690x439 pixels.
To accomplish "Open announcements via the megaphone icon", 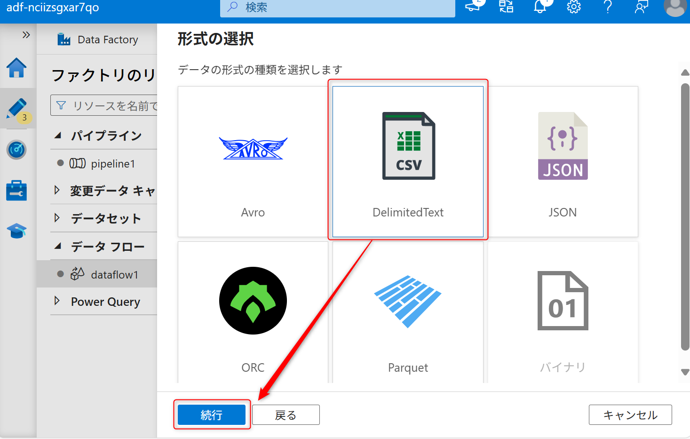I will pyautogui.click(x=473, y=7).
